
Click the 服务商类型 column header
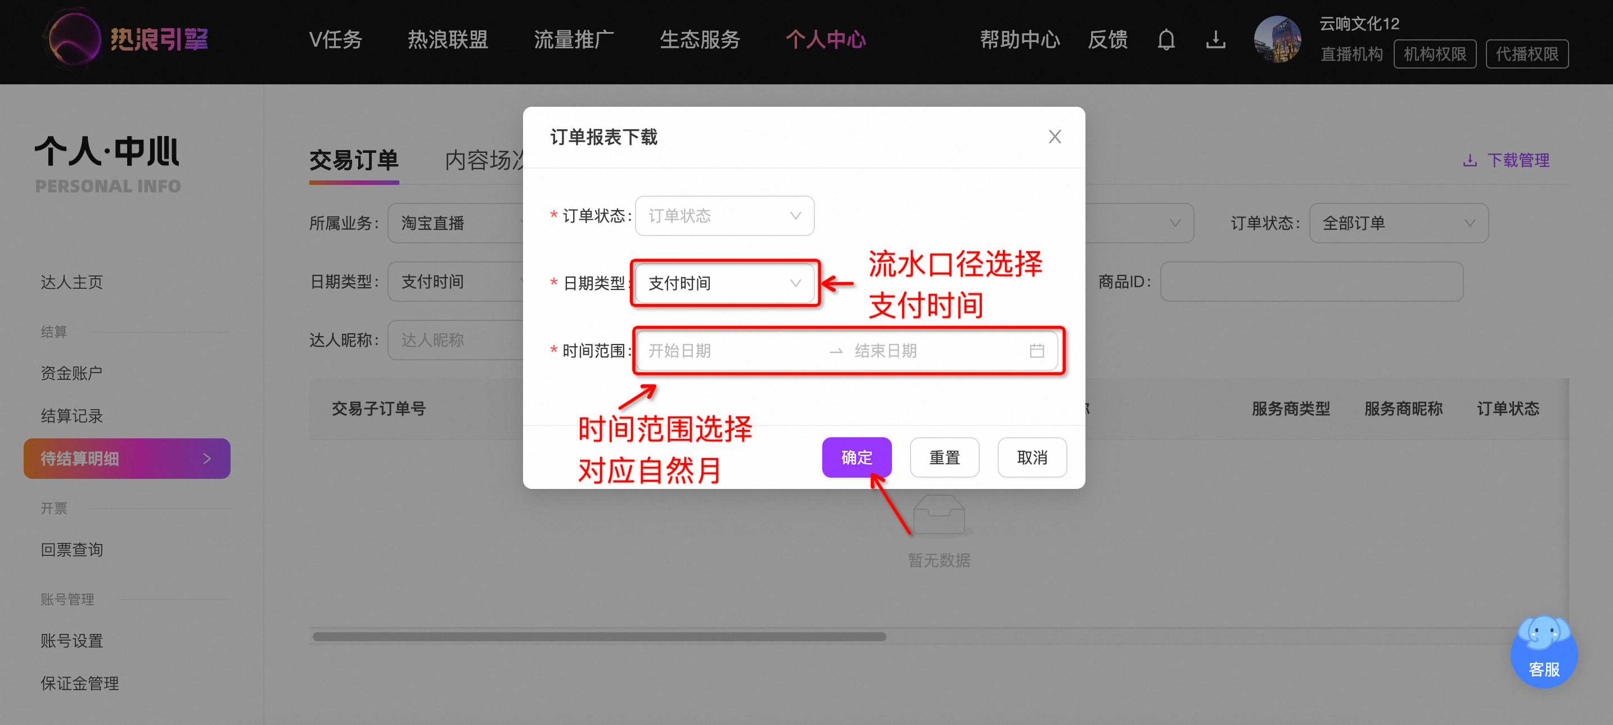(1291, 409)
